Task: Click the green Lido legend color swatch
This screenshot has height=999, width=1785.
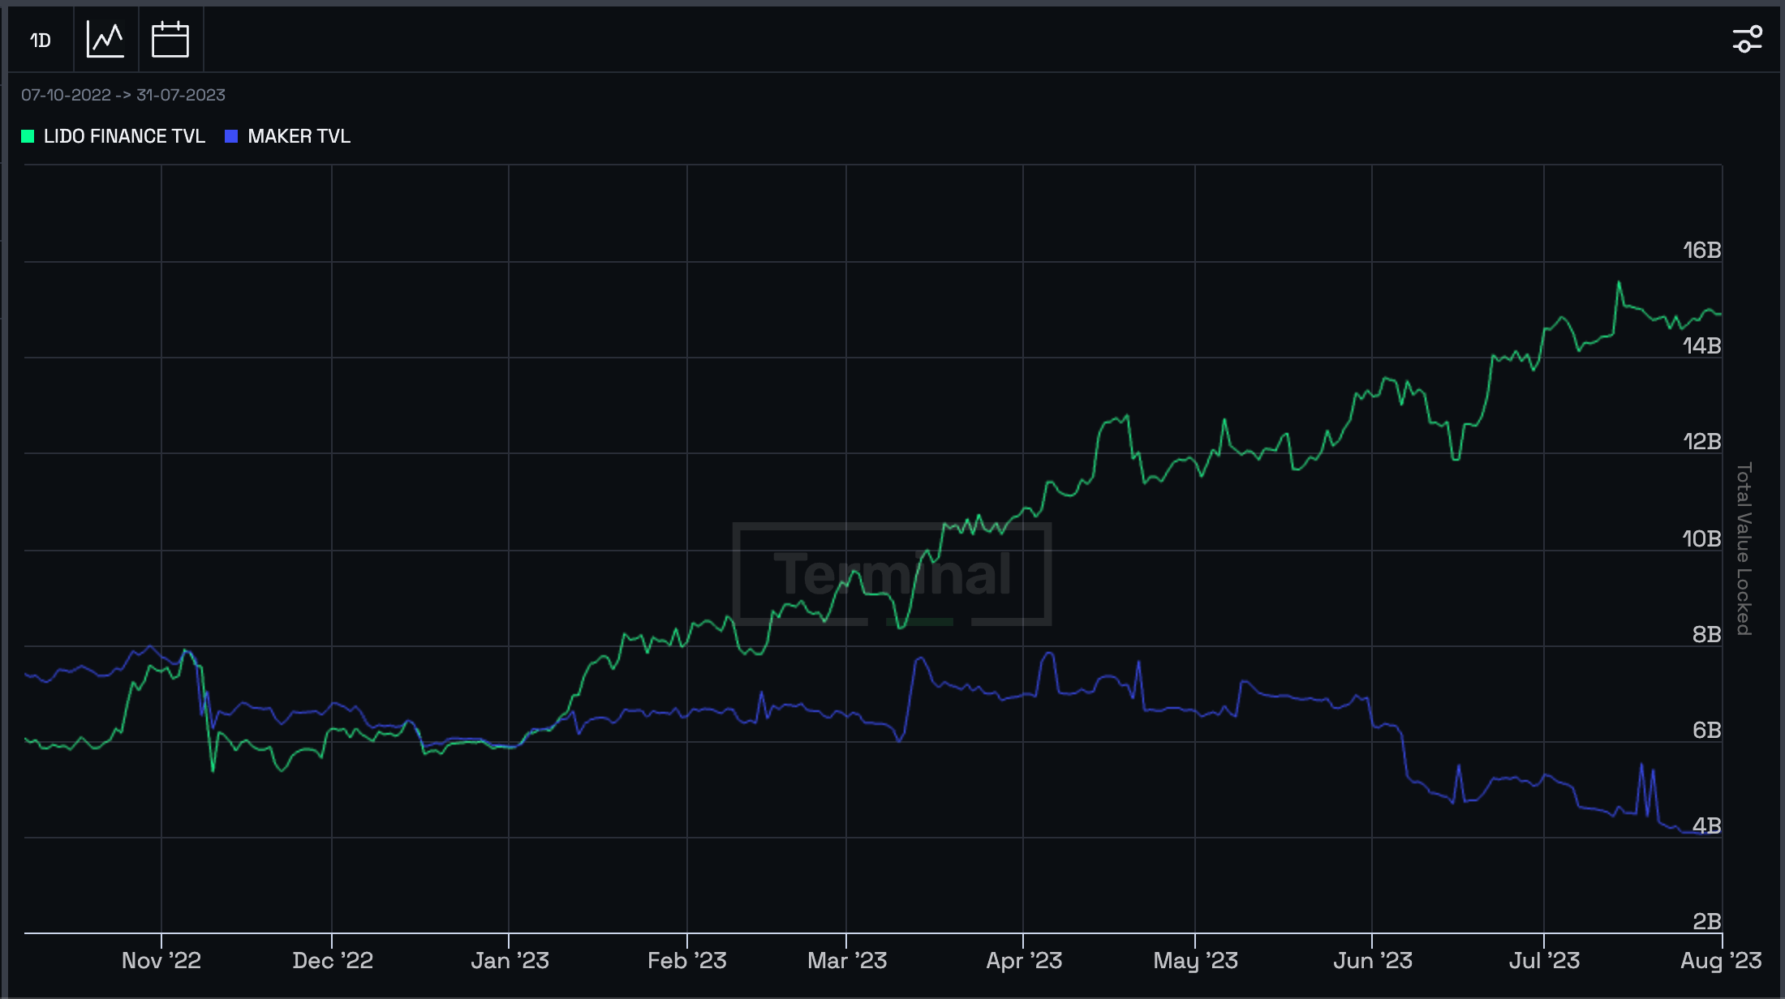Action: coord(28,136)
